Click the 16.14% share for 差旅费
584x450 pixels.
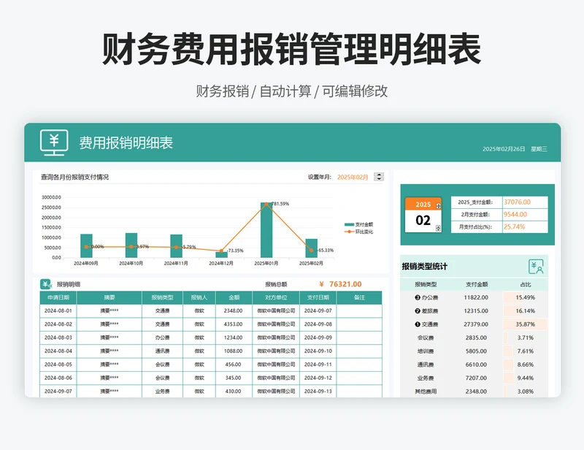pos(525,311)
